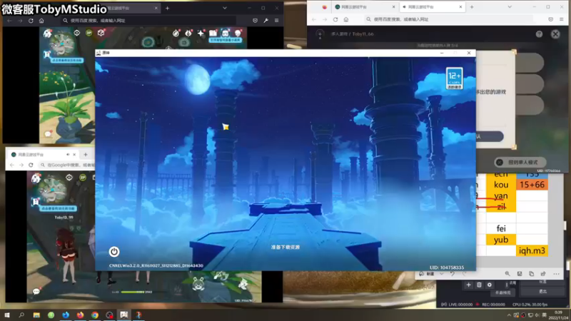Viewport: 571px width, 321px height.
Task: Click the minimap in top-left Firefox game
Action: 63,44
